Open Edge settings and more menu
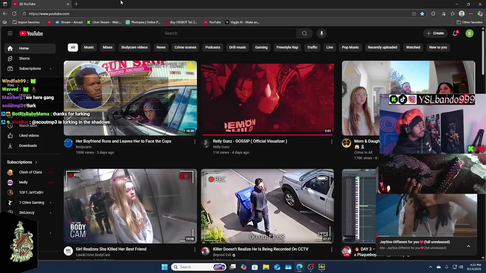This screenshot has width=486, height=273. click(471, 14)
